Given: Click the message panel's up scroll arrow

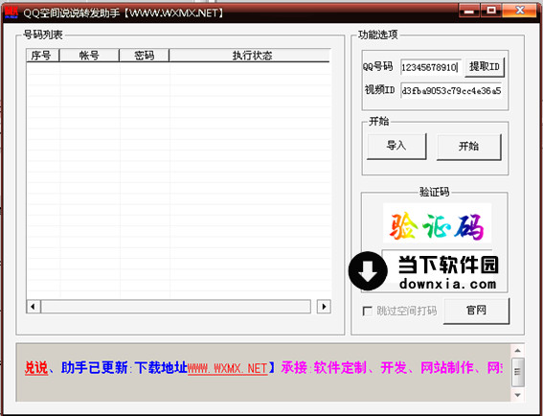Looking at the screenshot, I should point(517,351).
